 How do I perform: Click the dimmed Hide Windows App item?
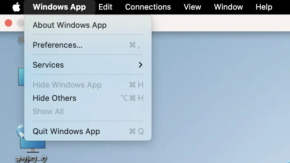67,85
